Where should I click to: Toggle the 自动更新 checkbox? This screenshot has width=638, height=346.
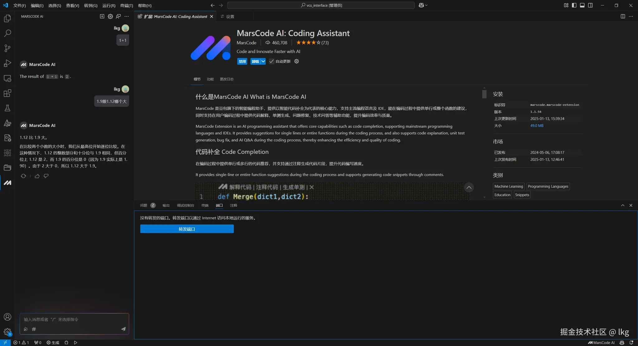[x=271, y=61]
